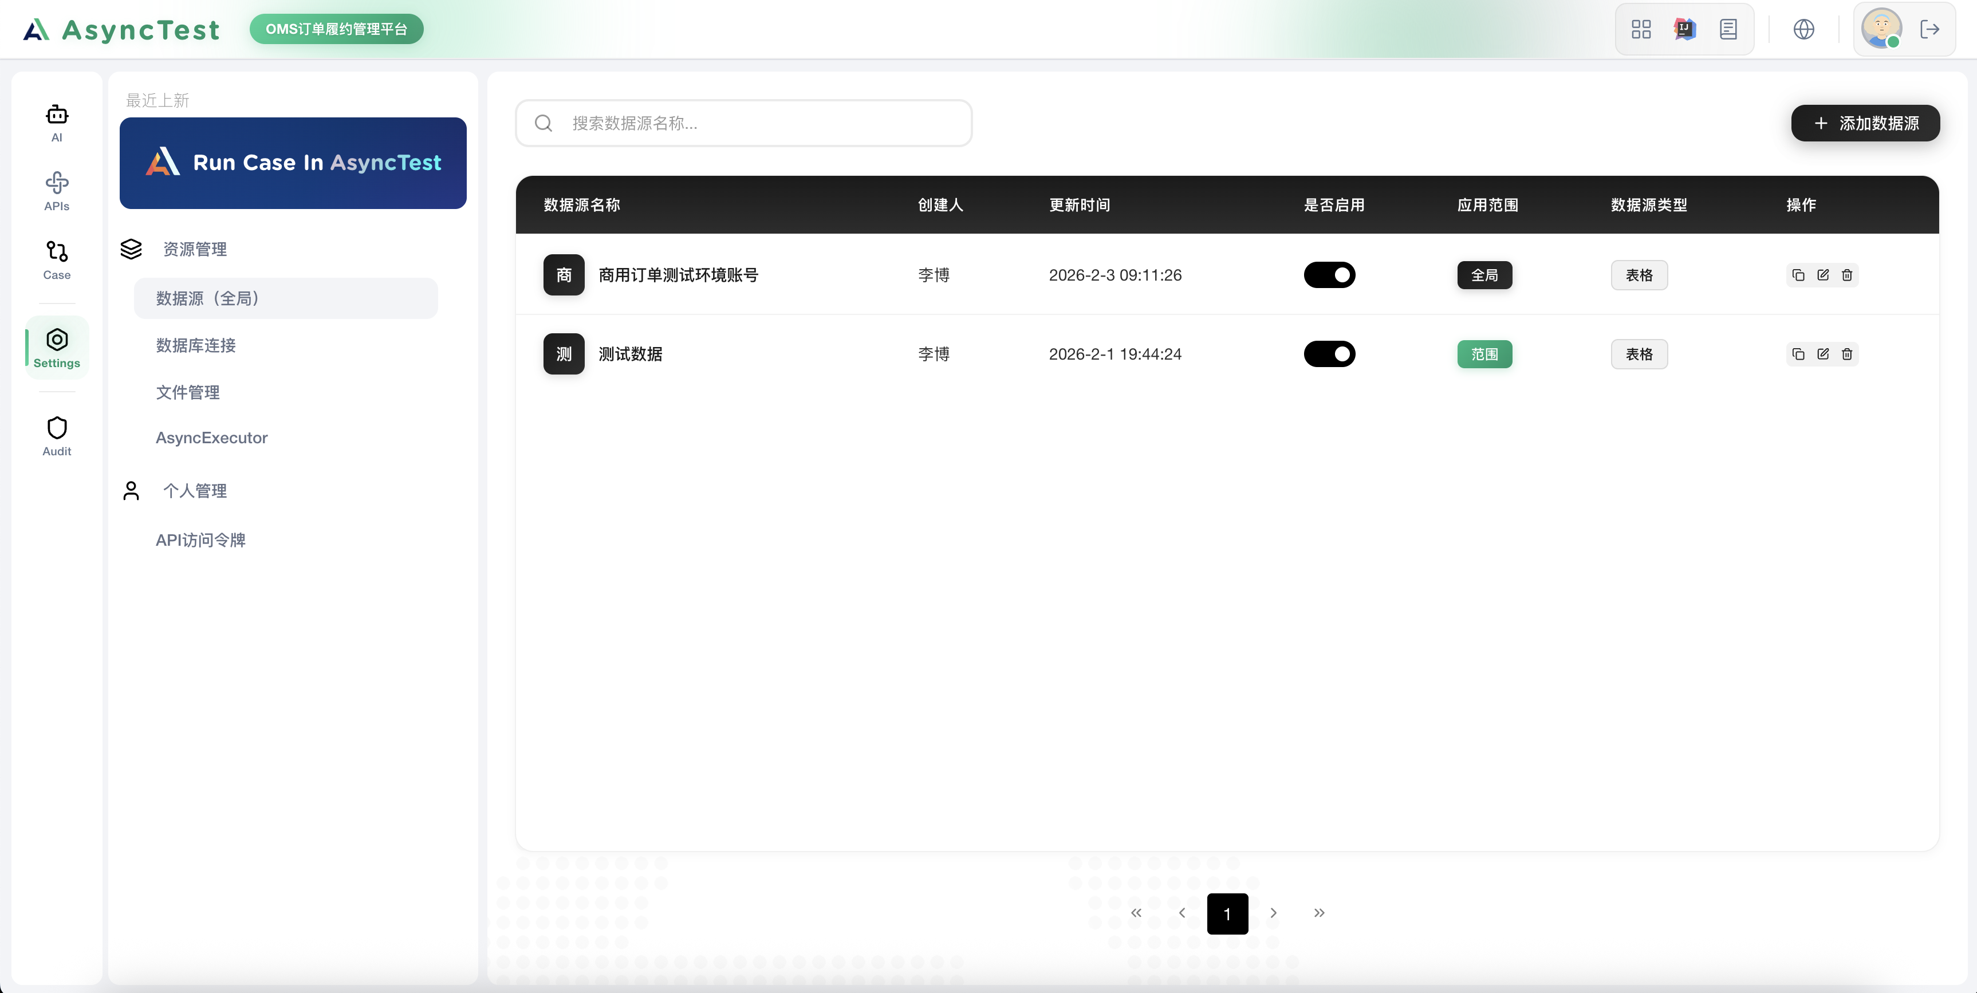Click the logout icon beside avatar
The width and height of the screenshot is (1977, 993).
pyautogui.click(x=1929, y=29)
